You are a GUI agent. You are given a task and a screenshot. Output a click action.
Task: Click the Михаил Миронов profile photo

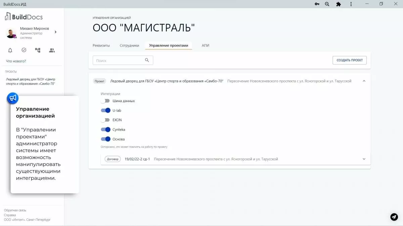point(10,32)
